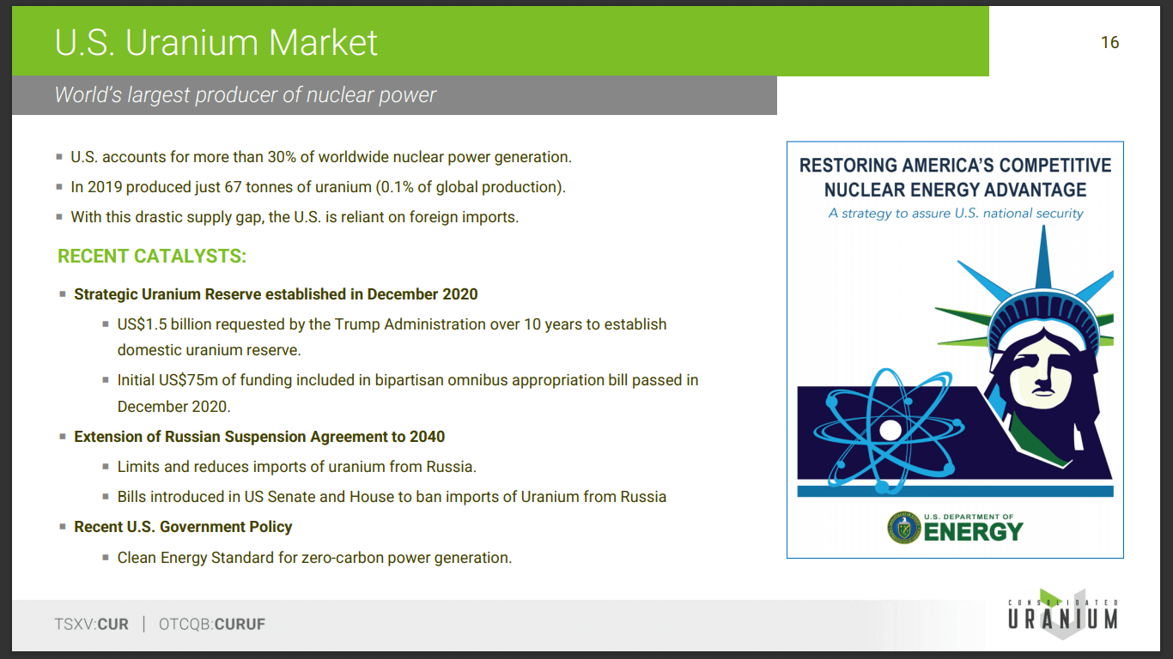The height and width of the screenshot is (659, 1173).
Task: Click the 'Bills introduced in US Senate and House' line
Action: click(x=392, y=497)
